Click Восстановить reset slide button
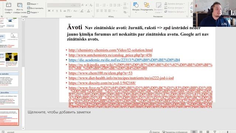The height and width of the screenshot is (133, 236). [35, 8]
